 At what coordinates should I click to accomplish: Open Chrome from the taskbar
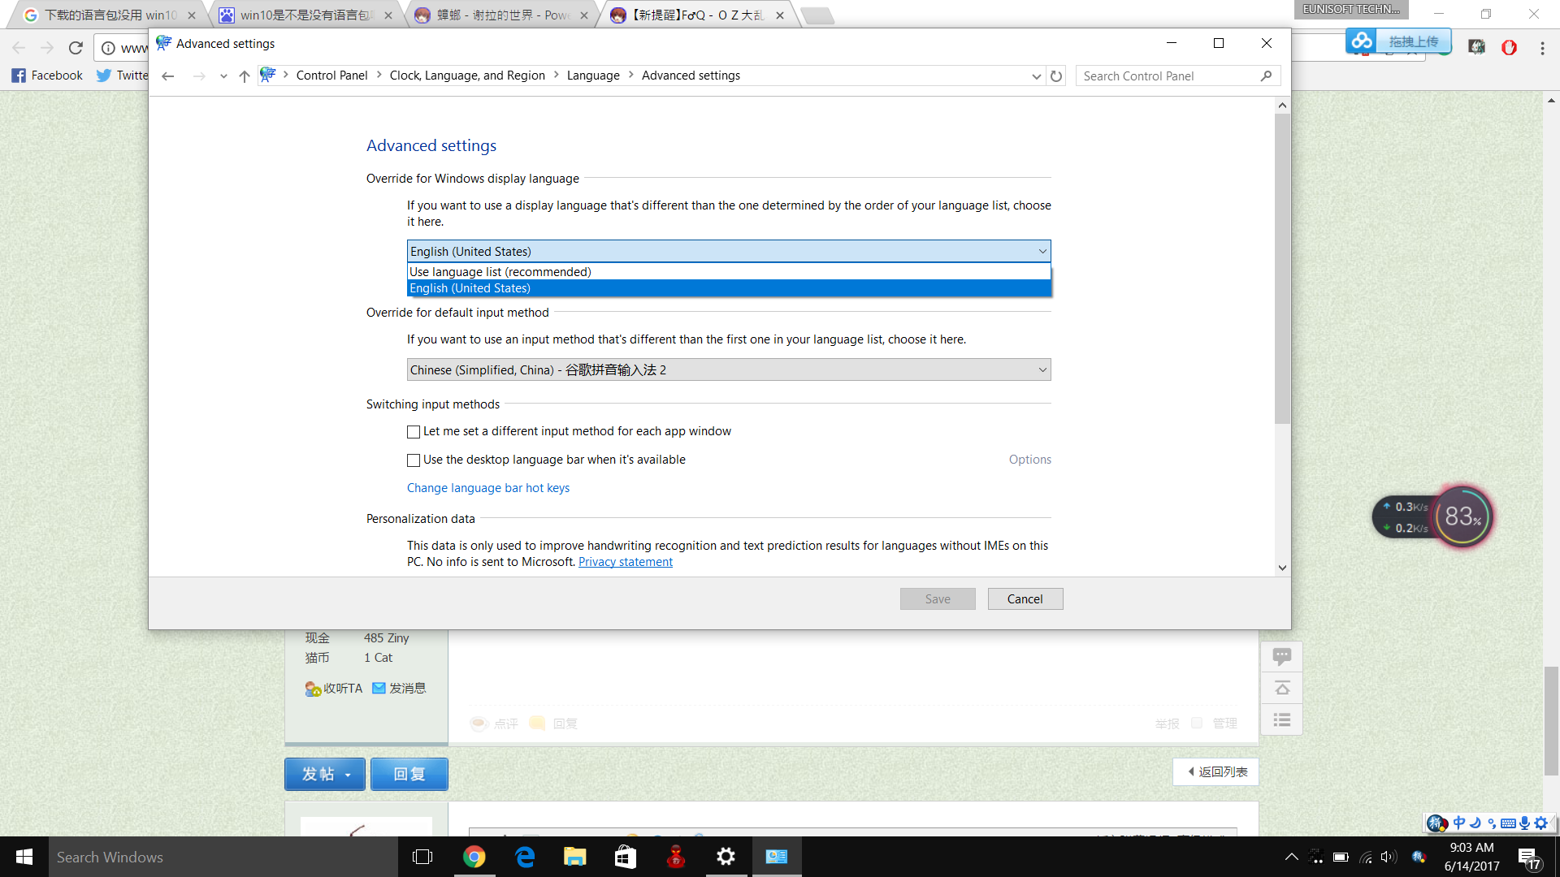pyautogui.click(x=474, y=857)
